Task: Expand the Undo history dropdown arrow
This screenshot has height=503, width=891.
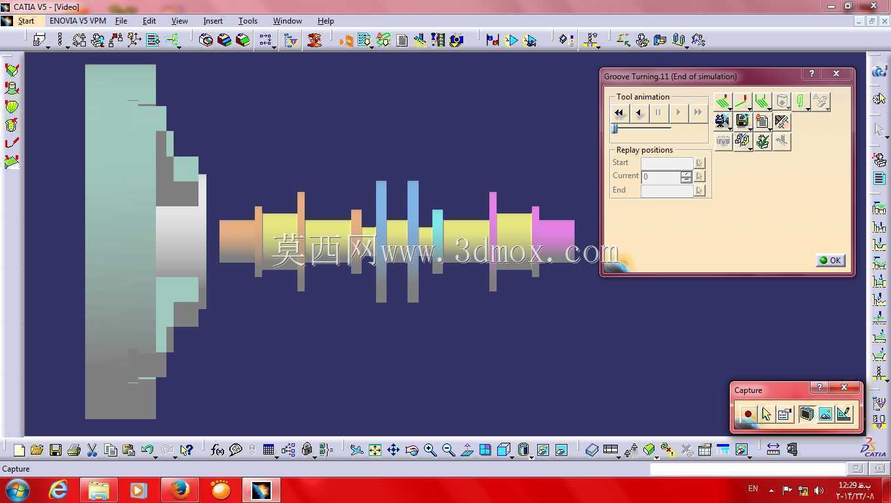Action: [155, 456]
